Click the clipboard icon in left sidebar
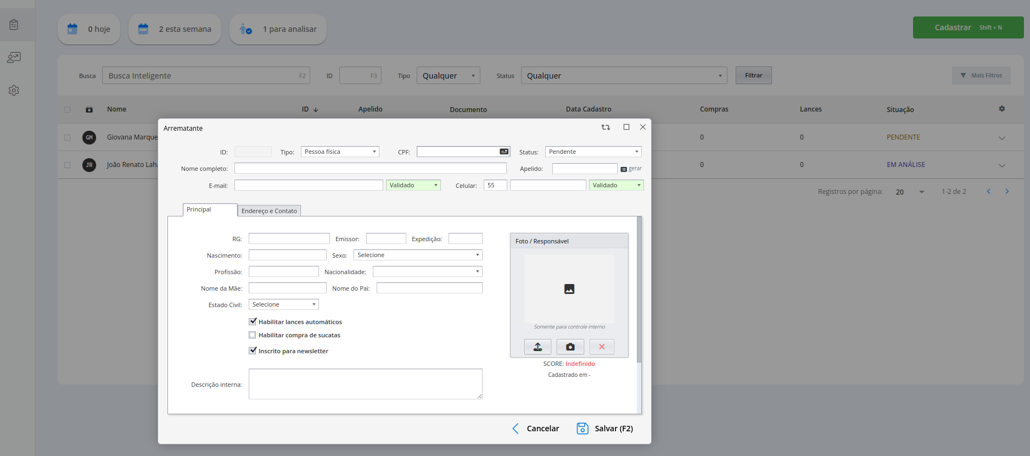 (x=14, y=25)
